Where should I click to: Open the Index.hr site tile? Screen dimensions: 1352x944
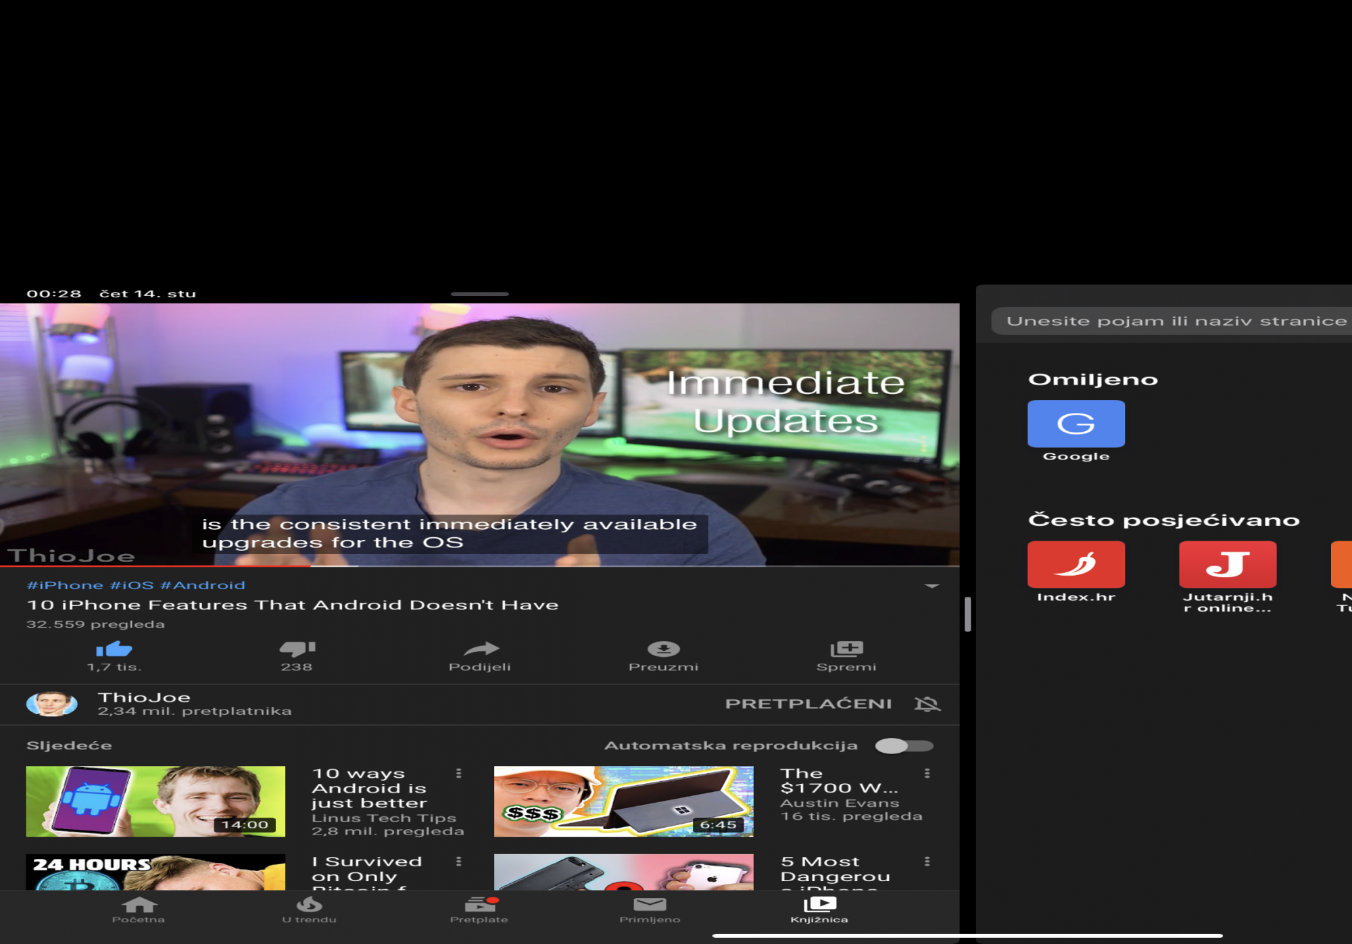click(1076, 564)
